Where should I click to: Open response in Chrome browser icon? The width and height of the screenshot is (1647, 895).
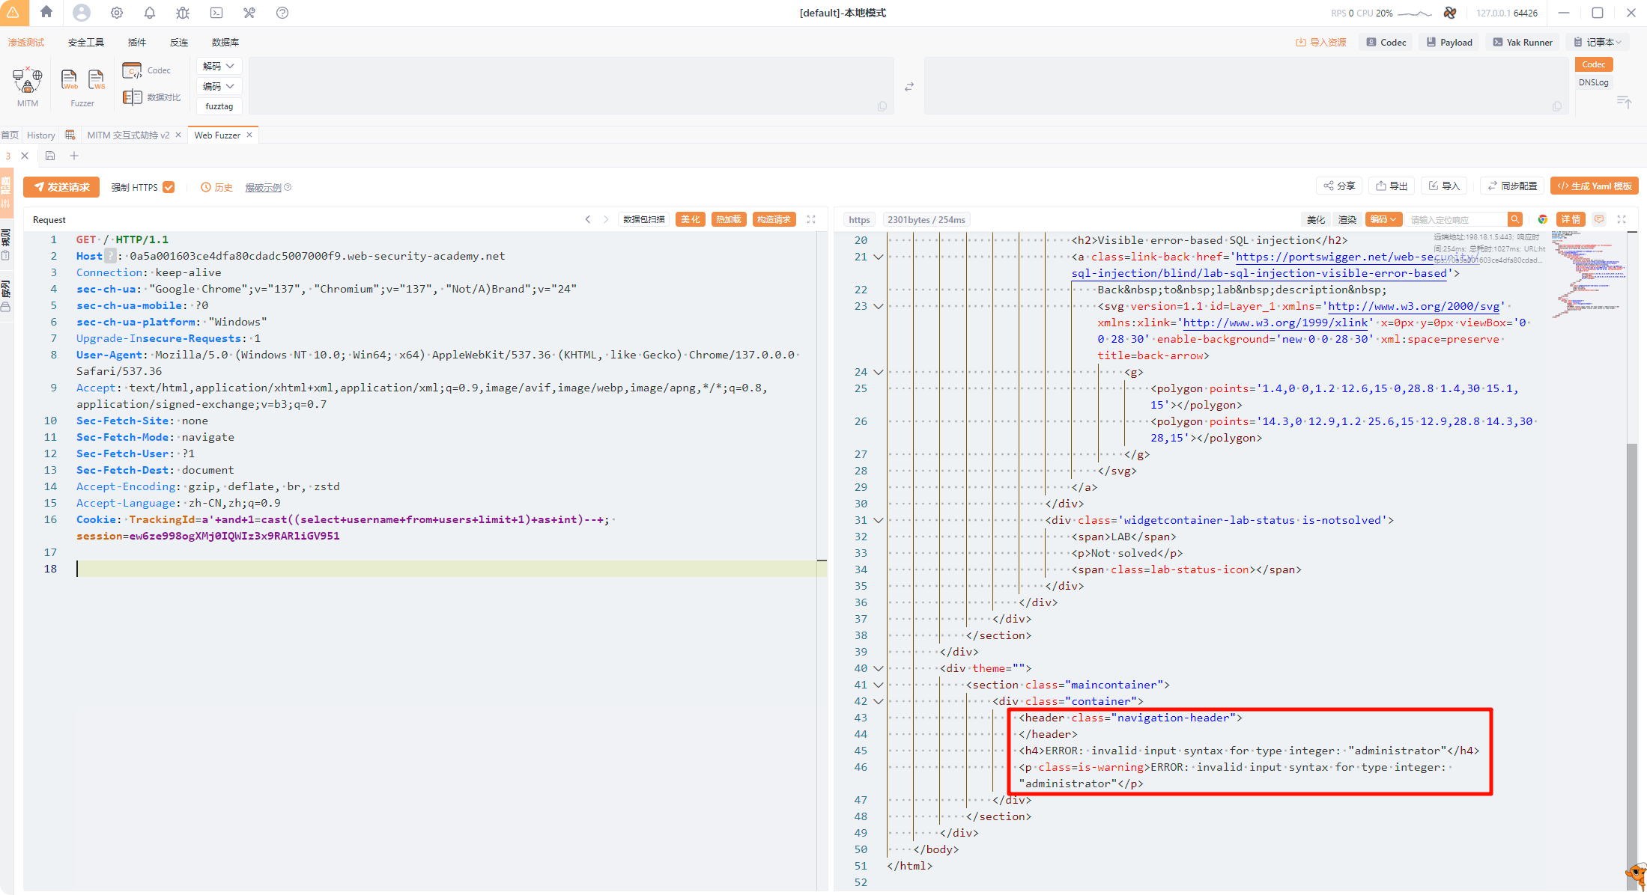(x=1542, y=219)
